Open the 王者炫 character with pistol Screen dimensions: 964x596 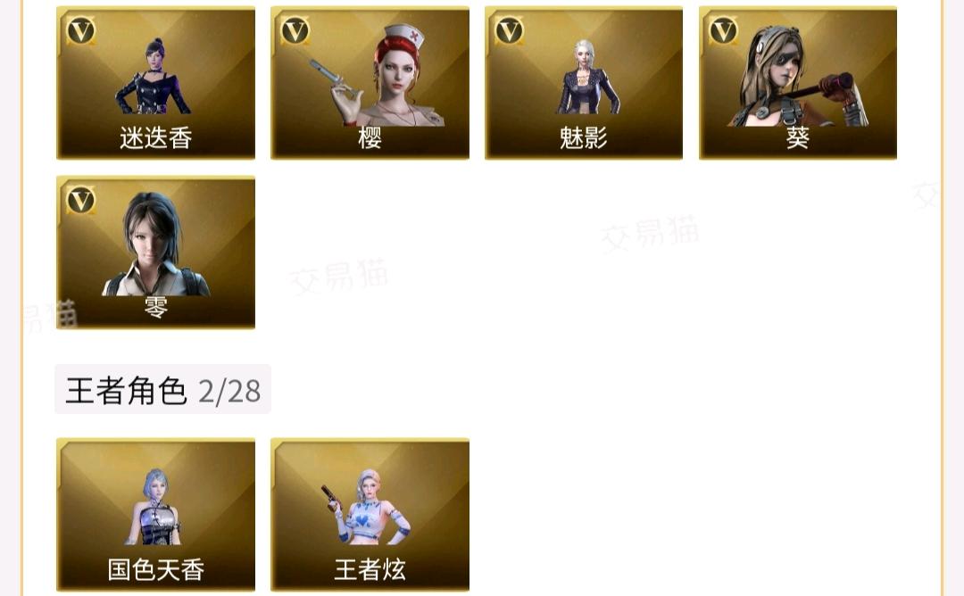367,507
